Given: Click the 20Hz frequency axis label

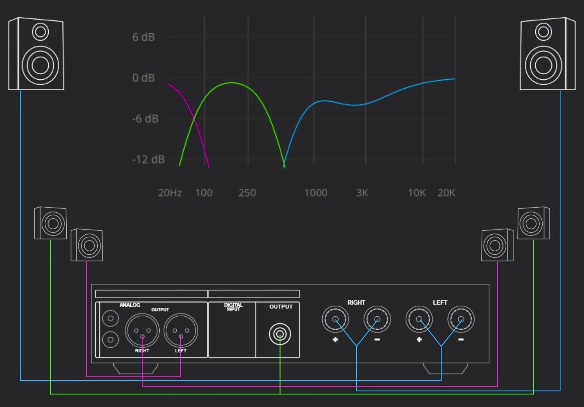Looking at the screenshot, I should (x=170, y=193).
